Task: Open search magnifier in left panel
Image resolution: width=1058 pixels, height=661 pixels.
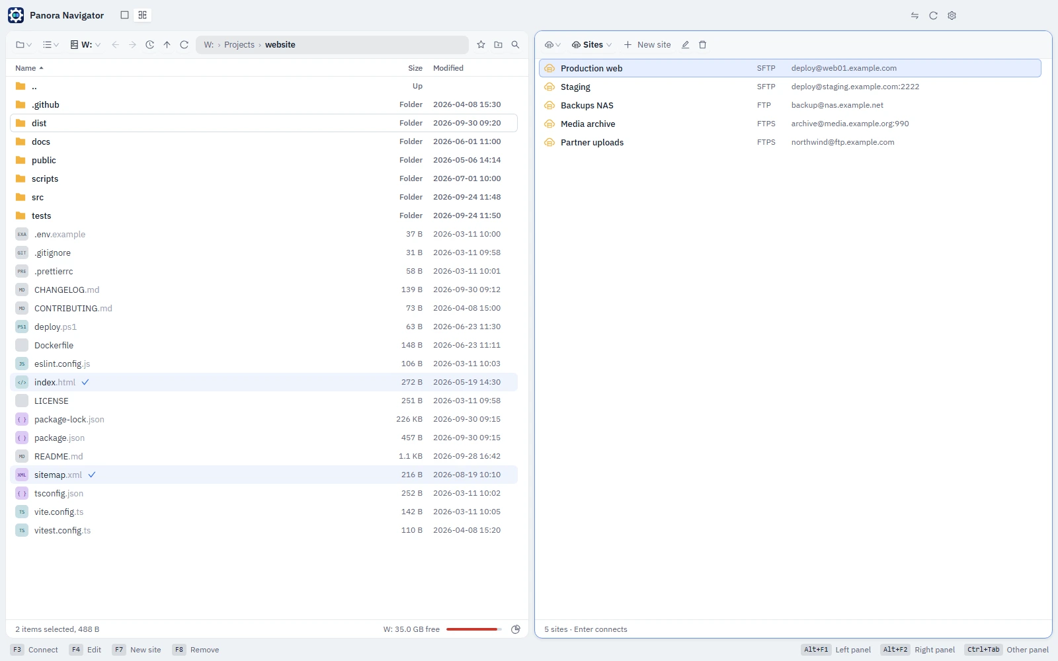Action: click(x=515, y=45)
